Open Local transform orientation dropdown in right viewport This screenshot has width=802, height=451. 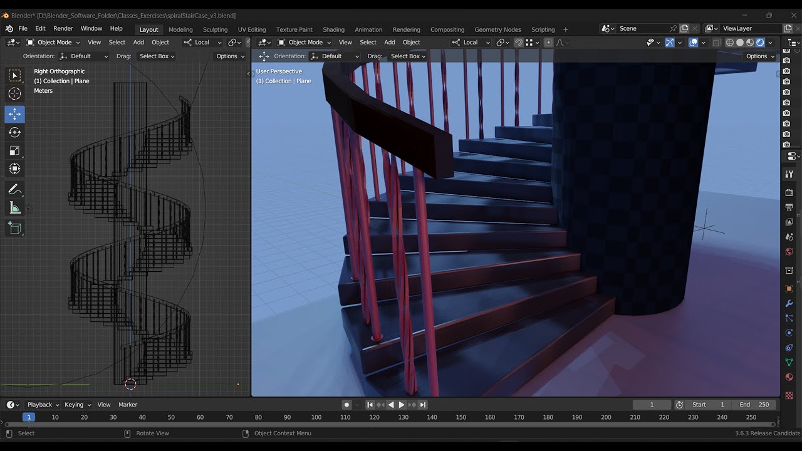pyautogui.click(x=471, y=42)
